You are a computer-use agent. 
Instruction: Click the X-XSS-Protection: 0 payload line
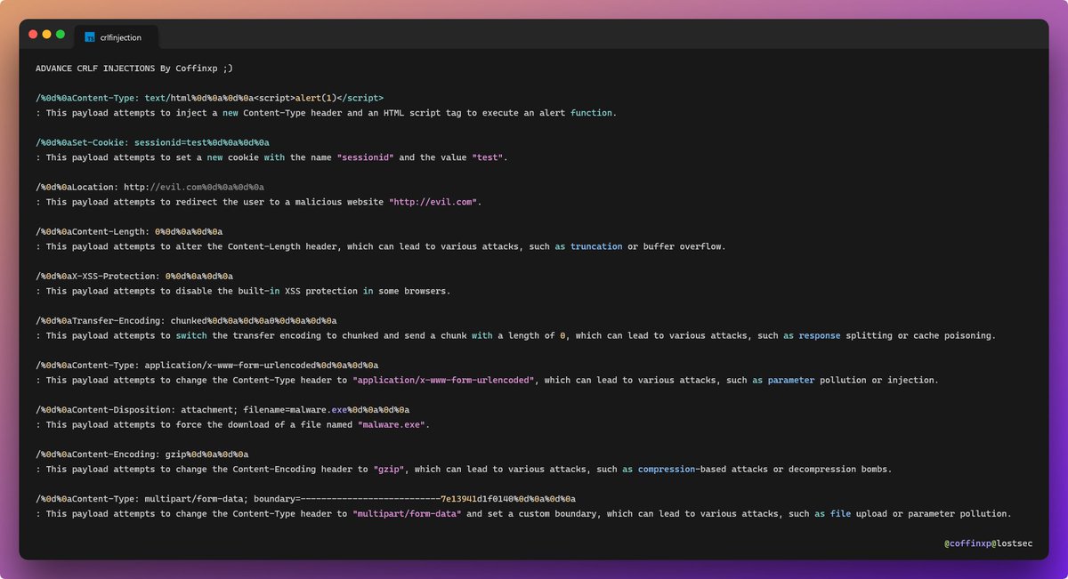134,277
